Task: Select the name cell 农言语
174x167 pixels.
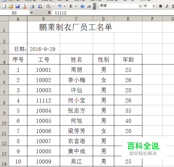Action: pos(76,141)
